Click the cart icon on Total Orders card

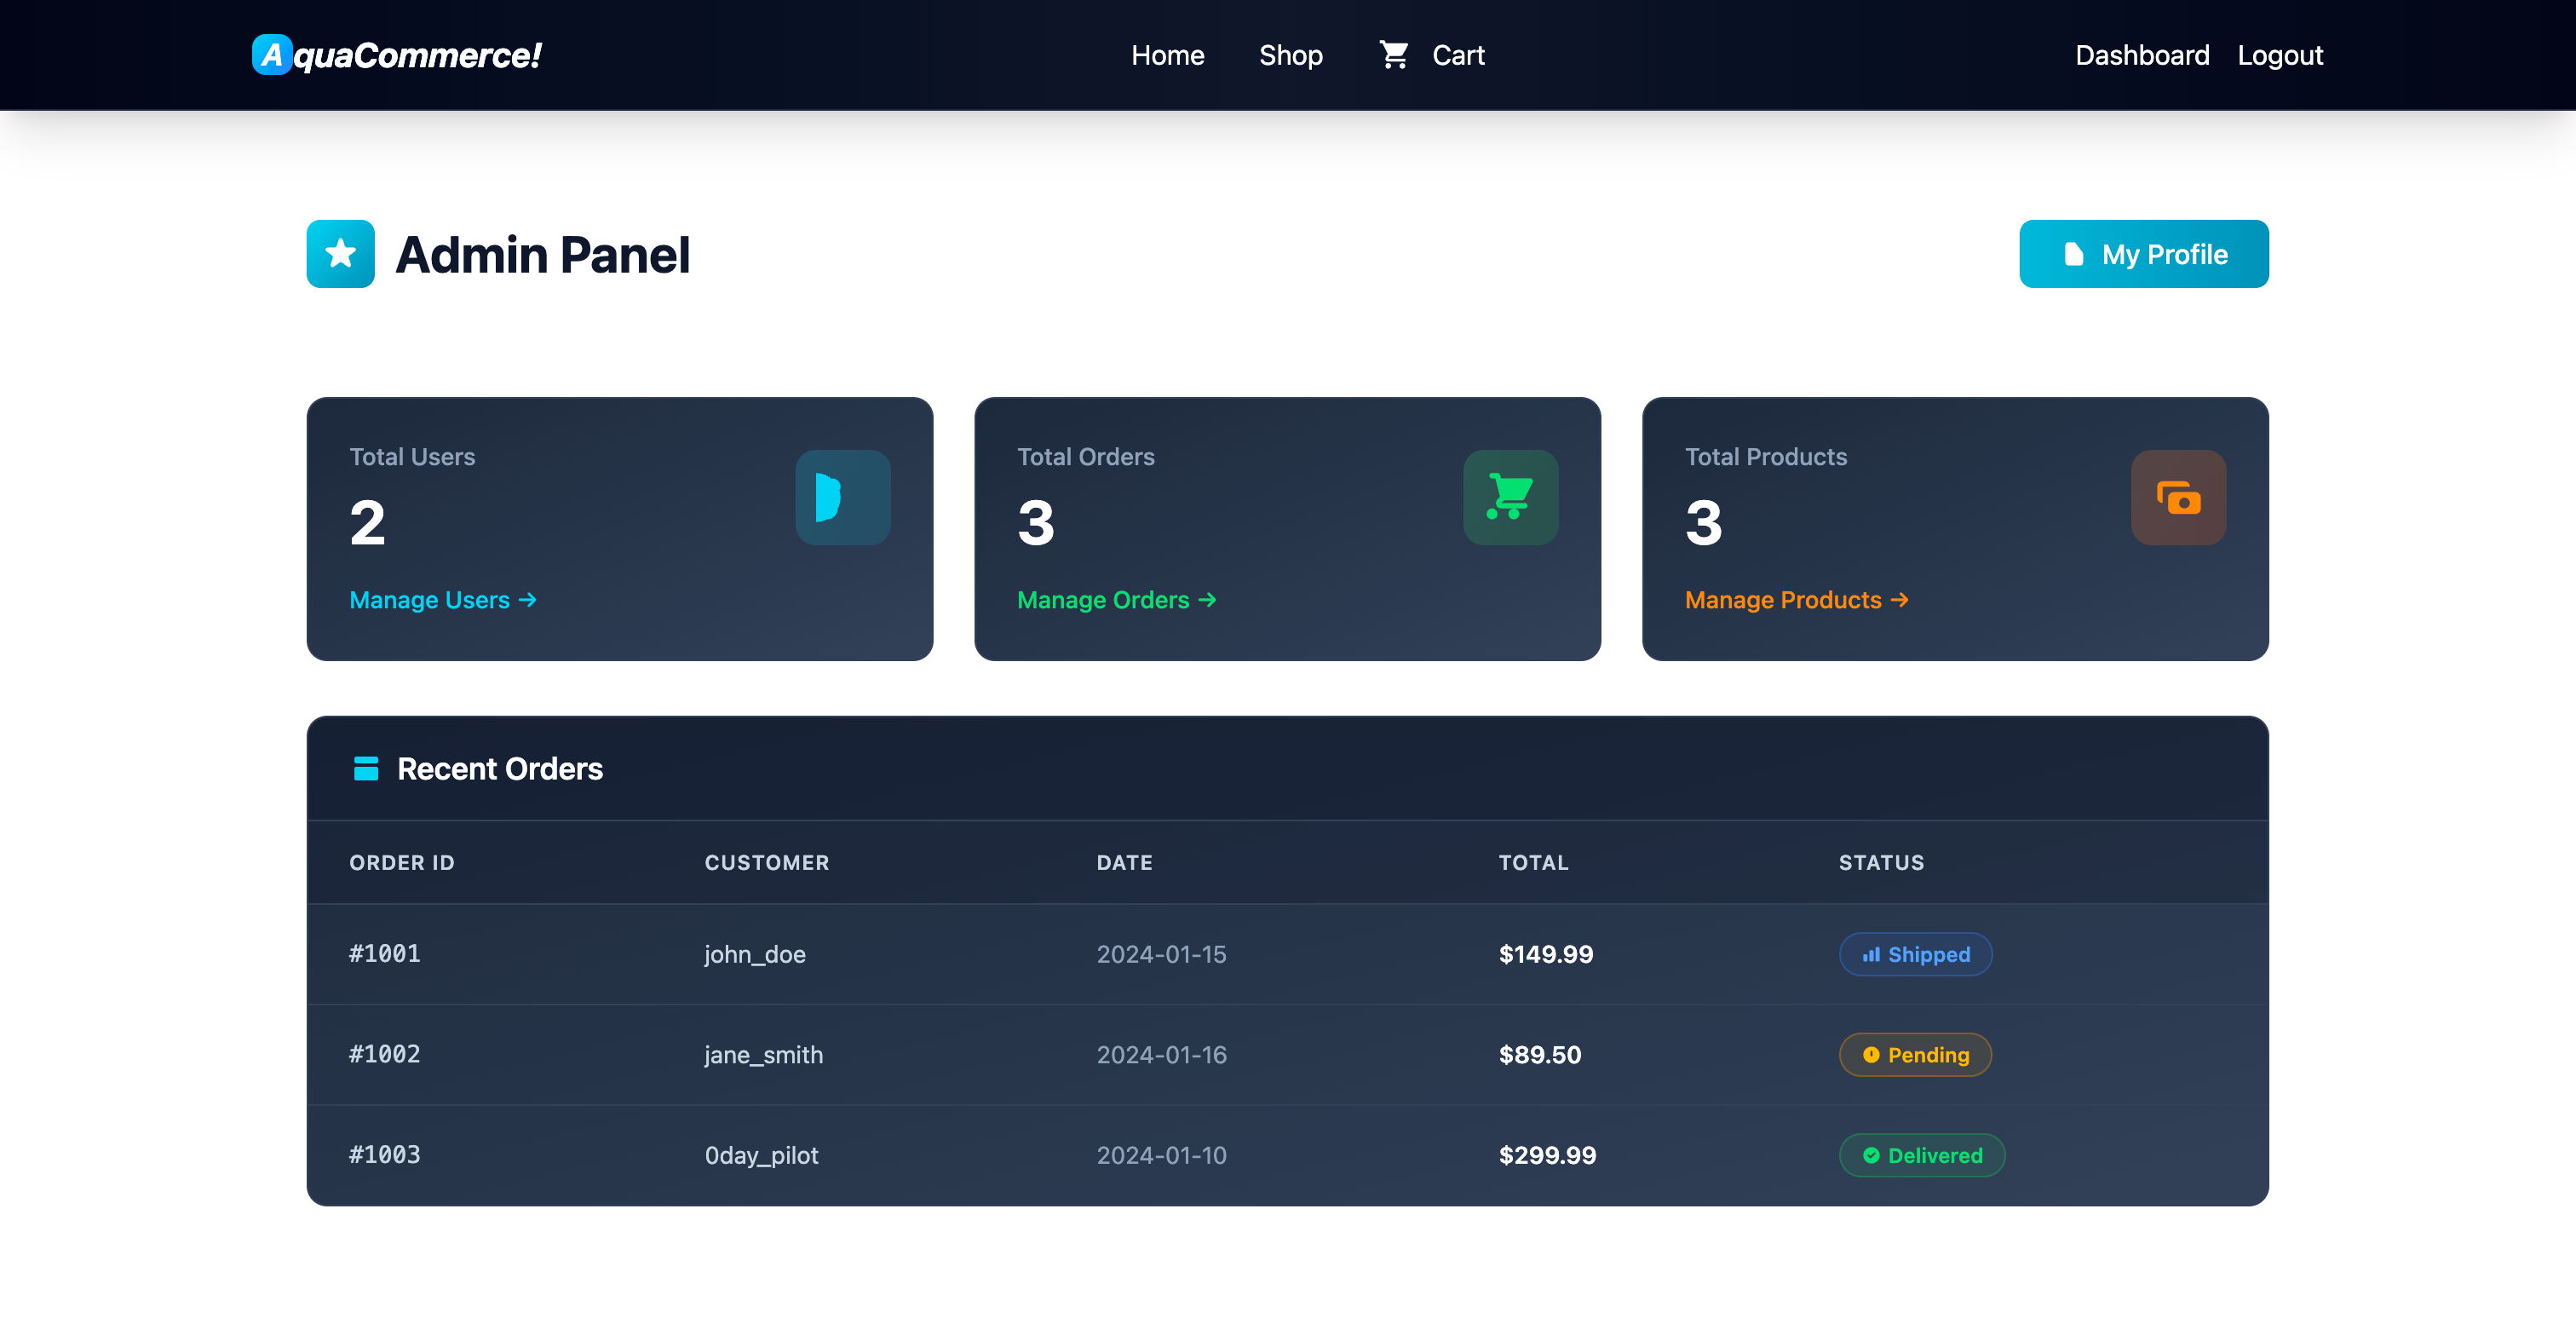point(1510,497)
